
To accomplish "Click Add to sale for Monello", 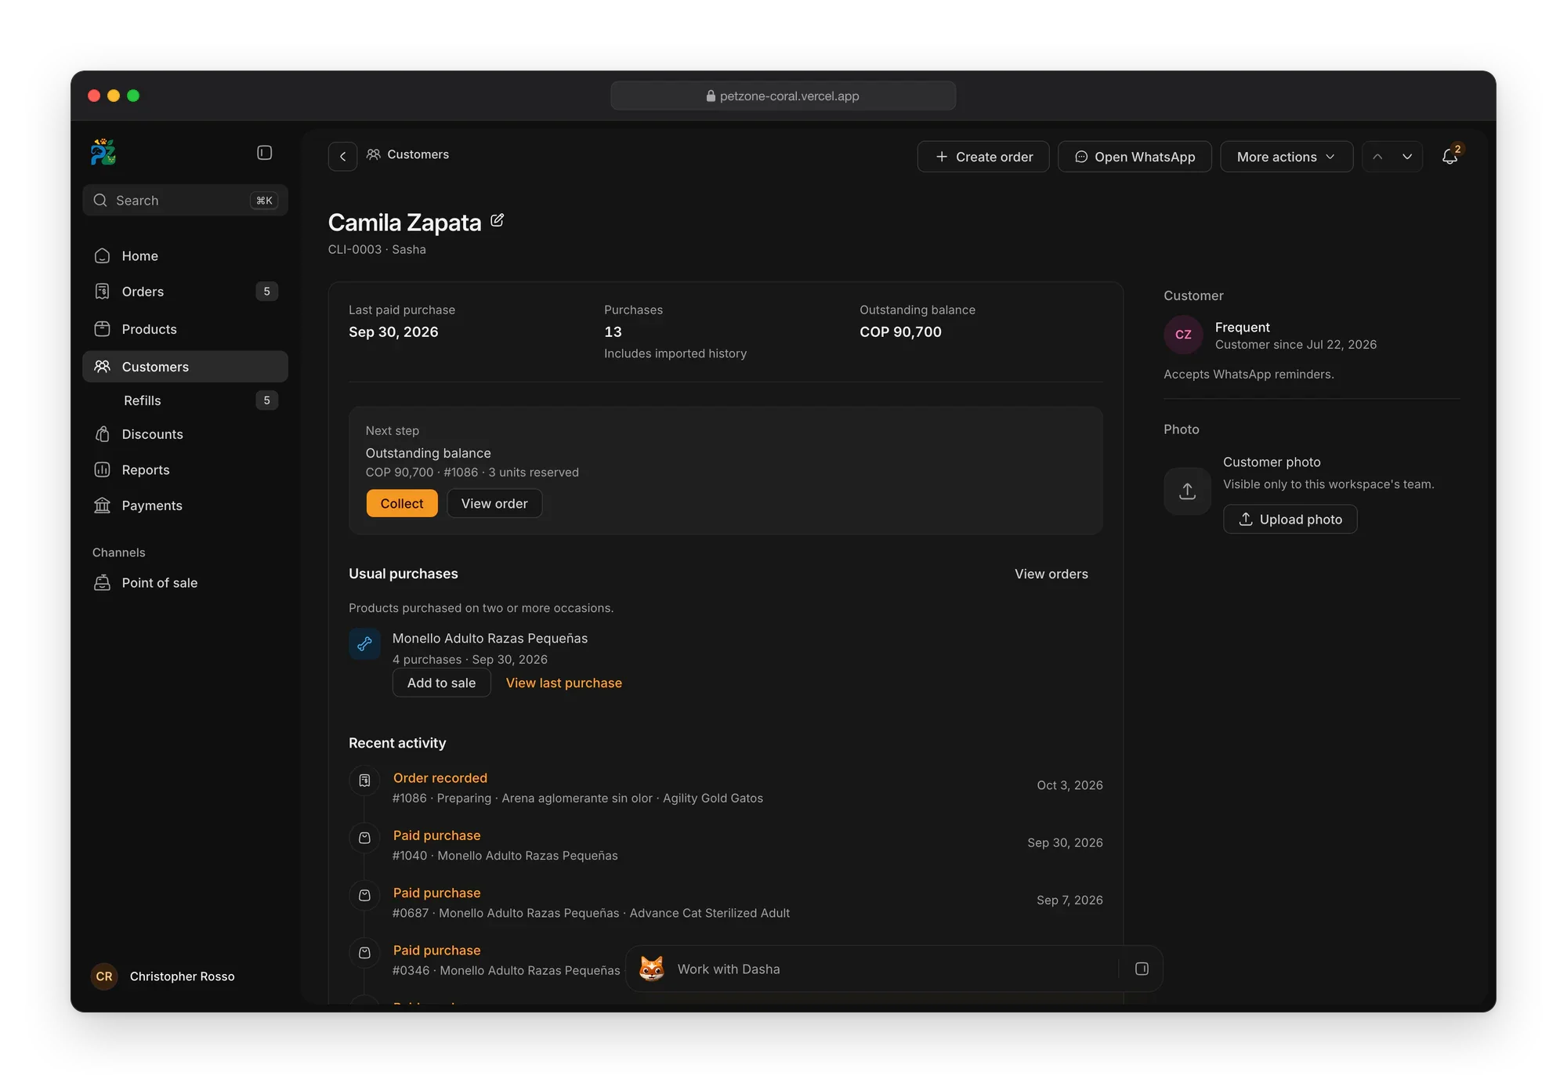I will (x=441, y=683).
